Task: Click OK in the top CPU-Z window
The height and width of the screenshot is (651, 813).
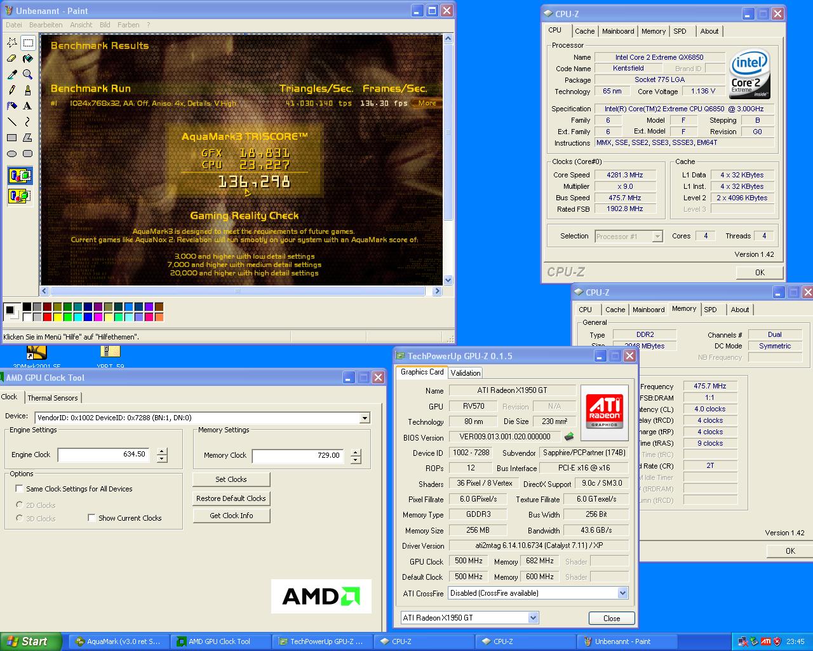Action: (x=760, y=272)
